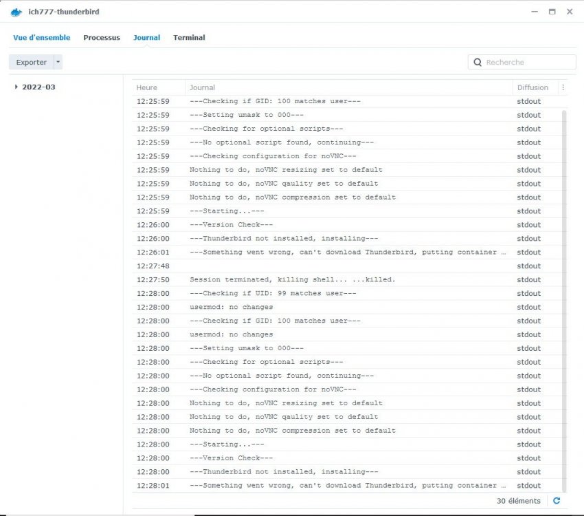Click the Exporter button
Screen dimensions: 584x516
pyautogui.click(x=32, y=62)
